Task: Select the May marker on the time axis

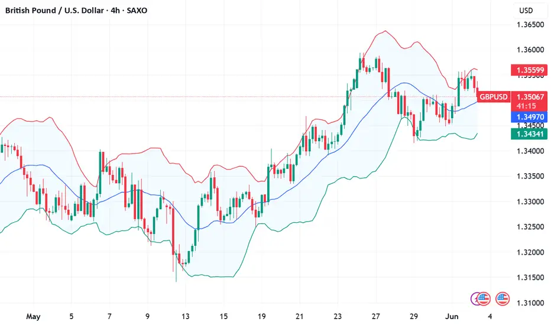Action: point(33,317)
